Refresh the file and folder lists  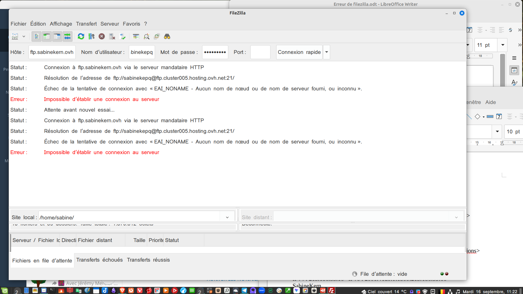pyautogui.click(x=81, y=36)
